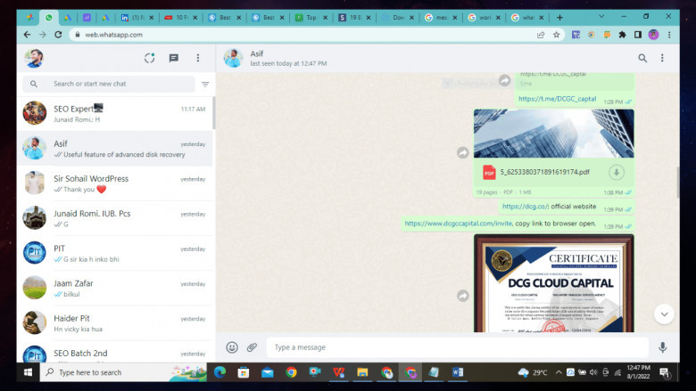696x391 pixels.
Task: Bookmark this page with the star icon
Action: coord(556,35)
